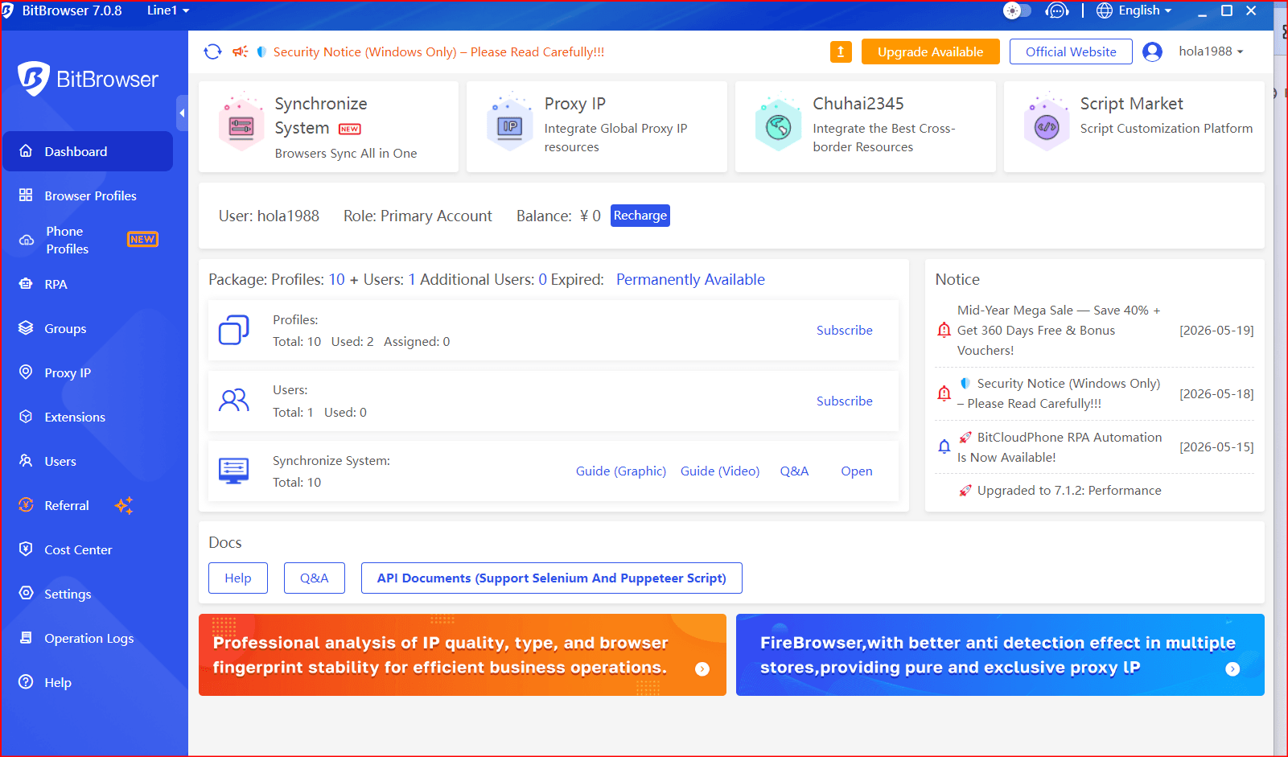Expand the Line1 dropdown
This screenshot has width=1288, height=757.
click(x=168, y=10)
